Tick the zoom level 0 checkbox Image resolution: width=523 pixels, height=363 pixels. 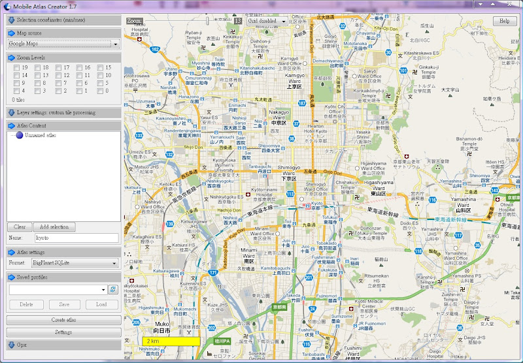coord(100,91)
